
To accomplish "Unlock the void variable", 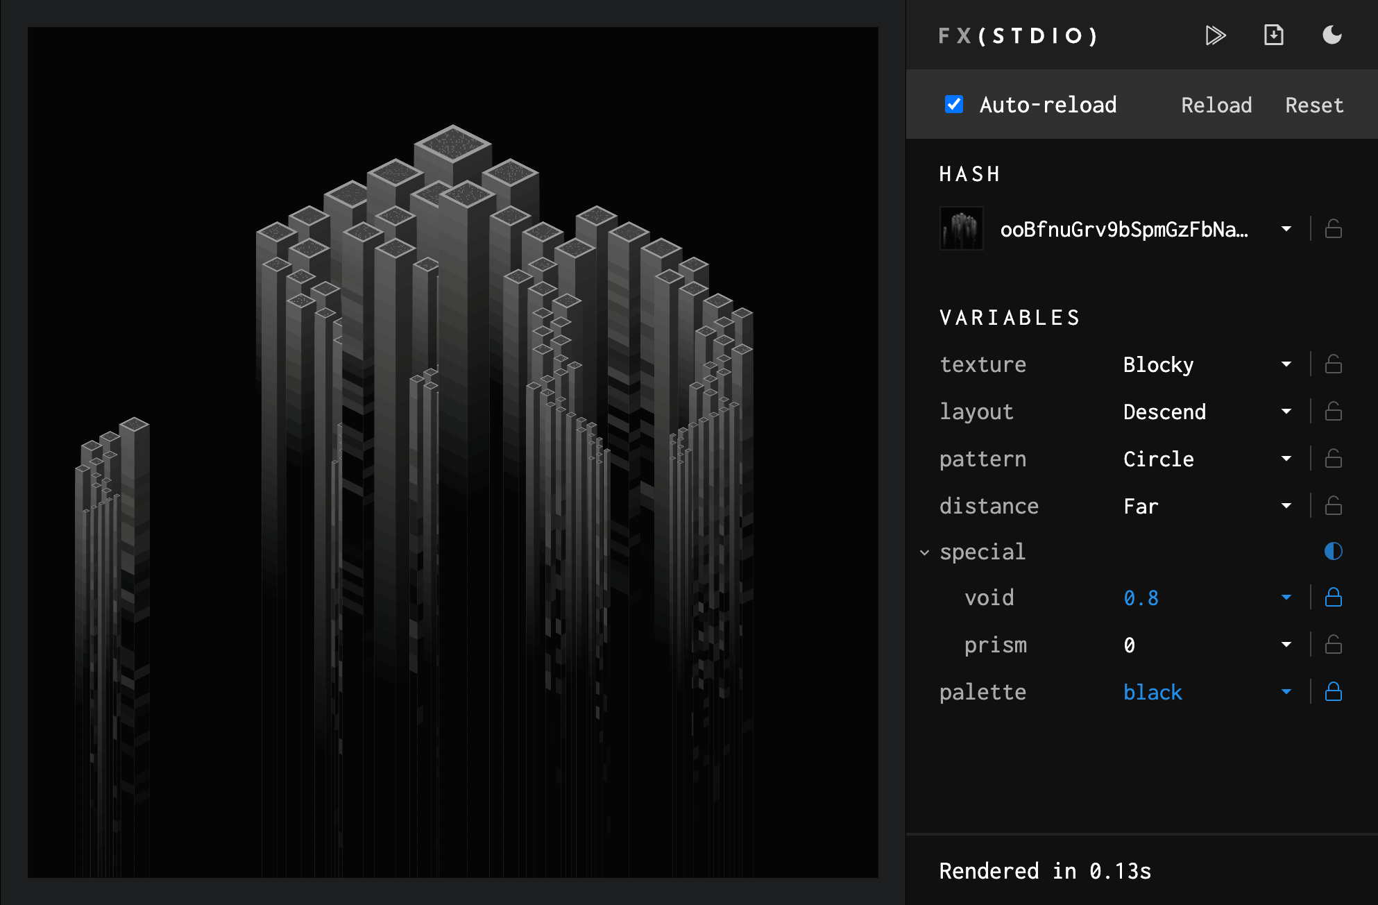I will pyautogui.click(x=1333, y=597).
